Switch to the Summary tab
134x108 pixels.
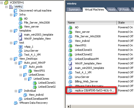pyautogui.click(x=74, y=10)
